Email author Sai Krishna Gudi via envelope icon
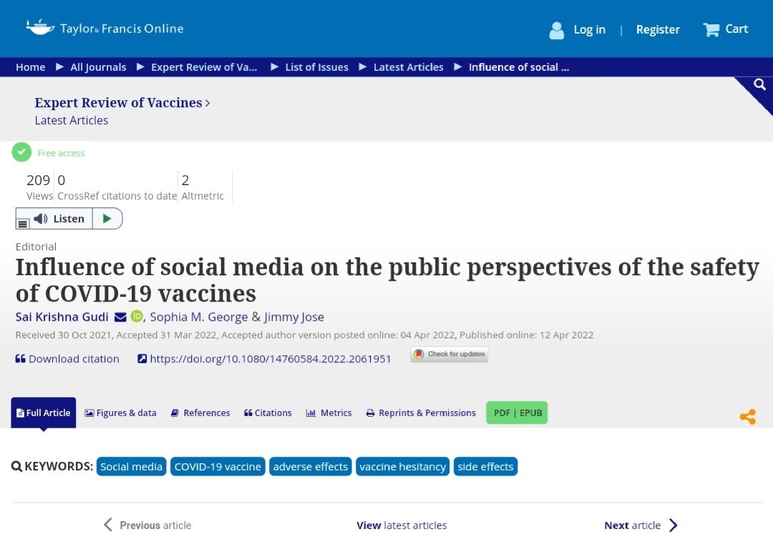This screenshot has height=539, width=773. click(x=120, y=317)
